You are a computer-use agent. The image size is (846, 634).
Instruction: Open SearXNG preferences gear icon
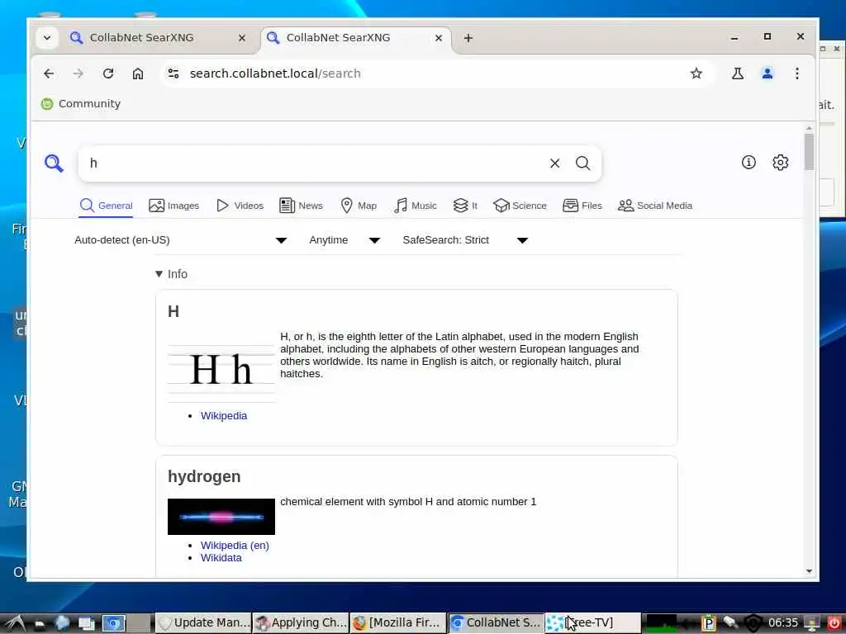click(x=780, y=163)
